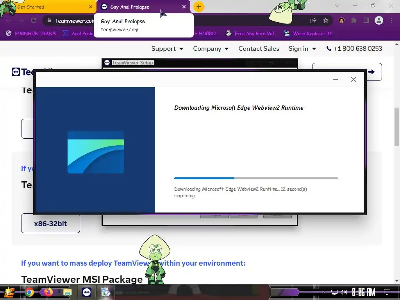The width and height of the screenshot is (400, 300).
Task: Go back to the previous page
Action: click(9, 21)
